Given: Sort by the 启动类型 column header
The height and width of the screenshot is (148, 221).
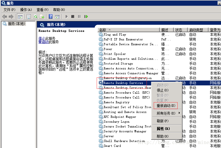Looking at the screenshot, I should coord(196,30).
